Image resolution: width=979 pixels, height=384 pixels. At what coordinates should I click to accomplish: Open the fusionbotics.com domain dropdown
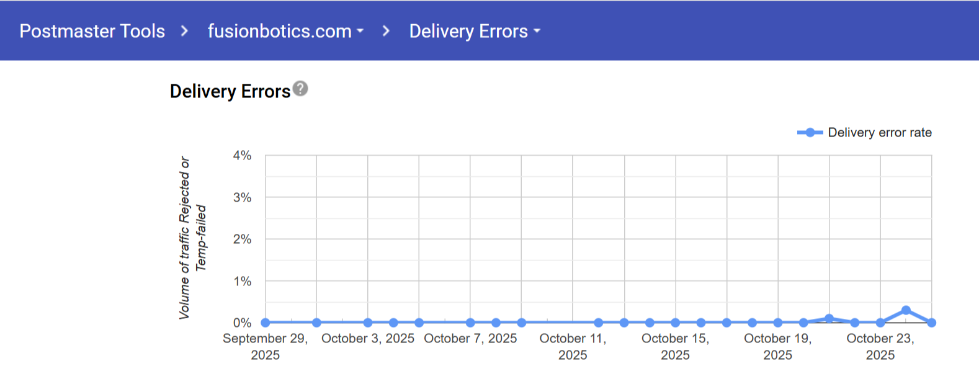(x=285, y=31)
